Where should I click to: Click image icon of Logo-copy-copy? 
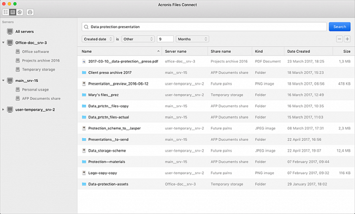[x=84, y=173]
